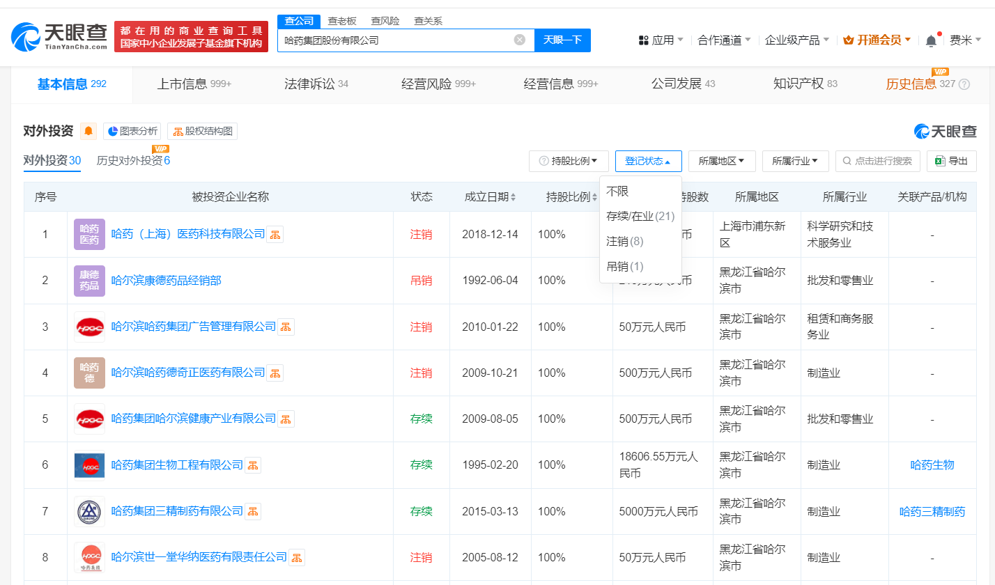Image resolution: width=995 pixels, height=585 pixels.
Task: Click the 康德药品 logo thumbnail in row 2
Action: [89, 281]
